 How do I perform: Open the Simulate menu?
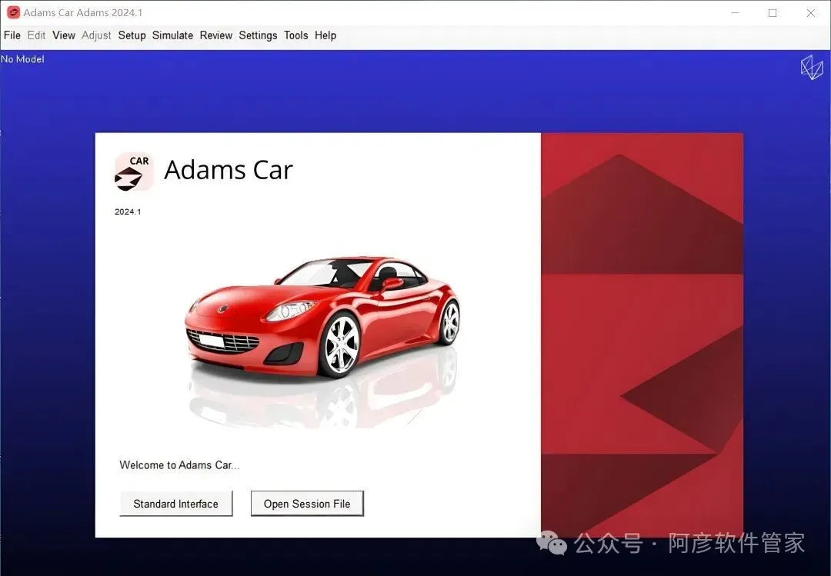[x=173, y=35]
